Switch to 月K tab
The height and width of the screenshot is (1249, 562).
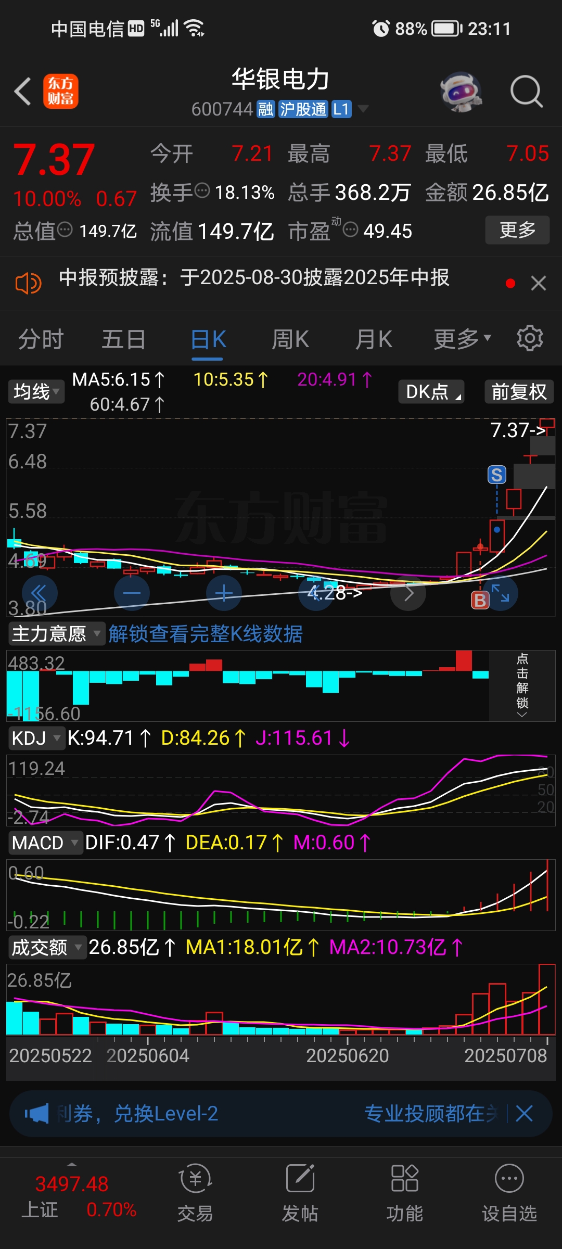point(374,339)
